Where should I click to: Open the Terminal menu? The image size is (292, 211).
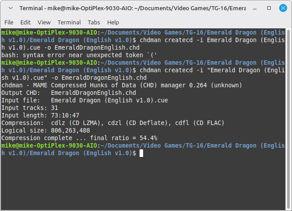69,22
